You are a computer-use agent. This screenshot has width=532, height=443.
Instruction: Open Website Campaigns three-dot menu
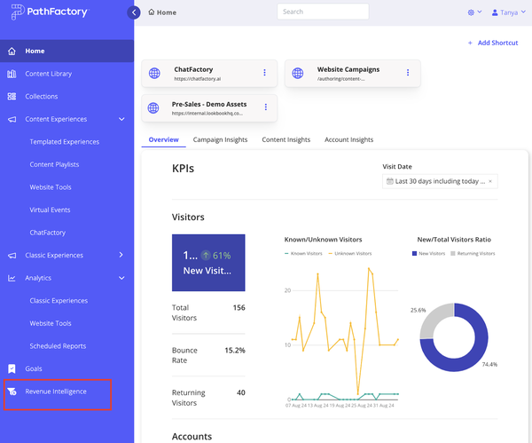pos(408,73)
